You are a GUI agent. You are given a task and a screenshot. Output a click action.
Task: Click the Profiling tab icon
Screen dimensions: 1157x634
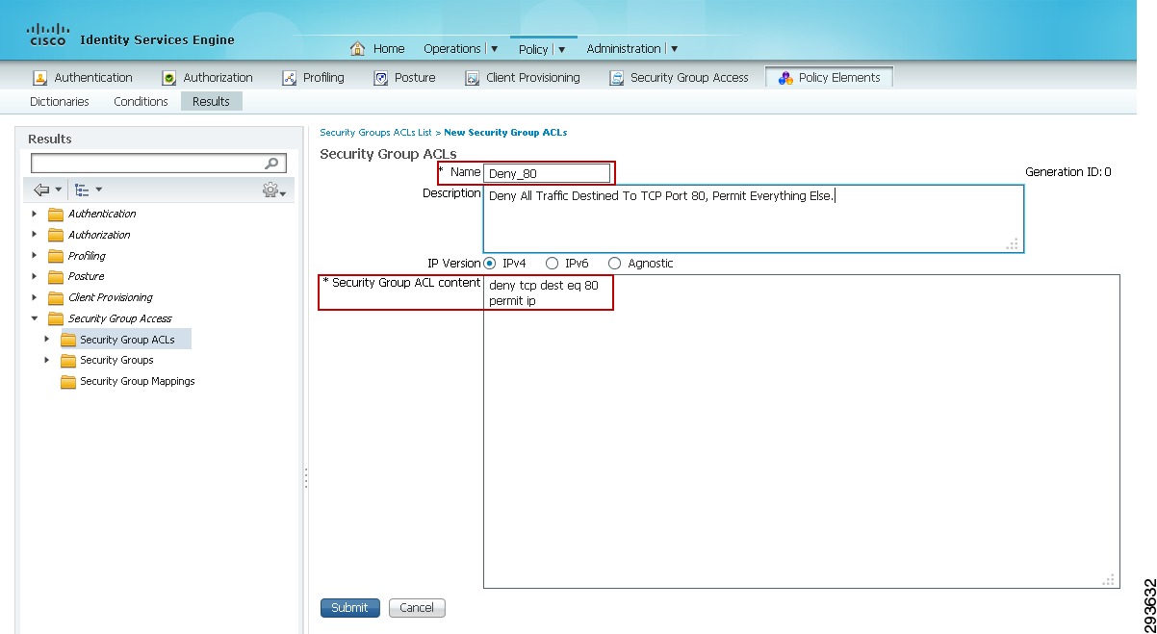(x=289, y=78)
